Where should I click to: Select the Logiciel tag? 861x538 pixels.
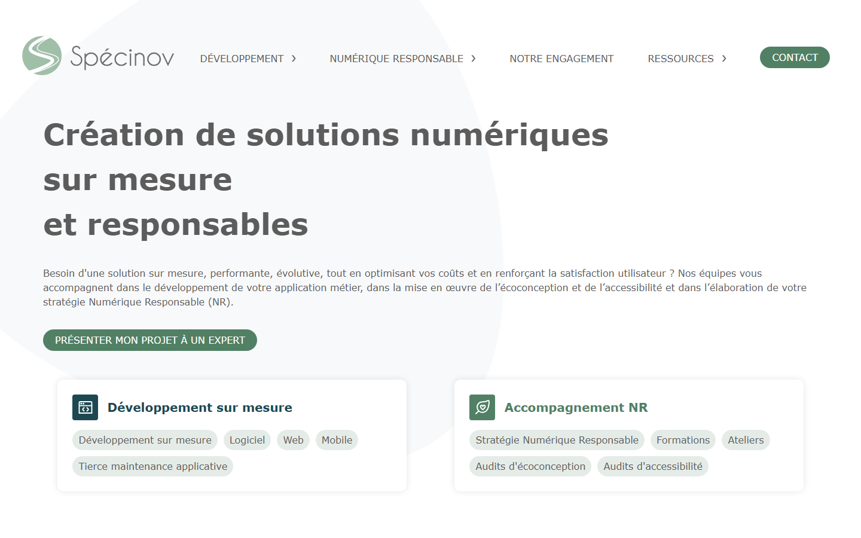pyautogui.click(x=247, y=440)
